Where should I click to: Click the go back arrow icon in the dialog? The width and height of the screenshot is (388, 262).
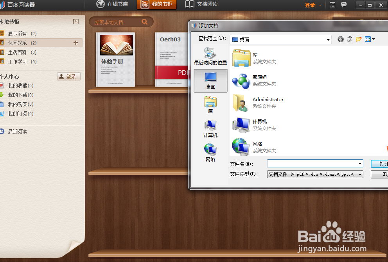point(341,39)
